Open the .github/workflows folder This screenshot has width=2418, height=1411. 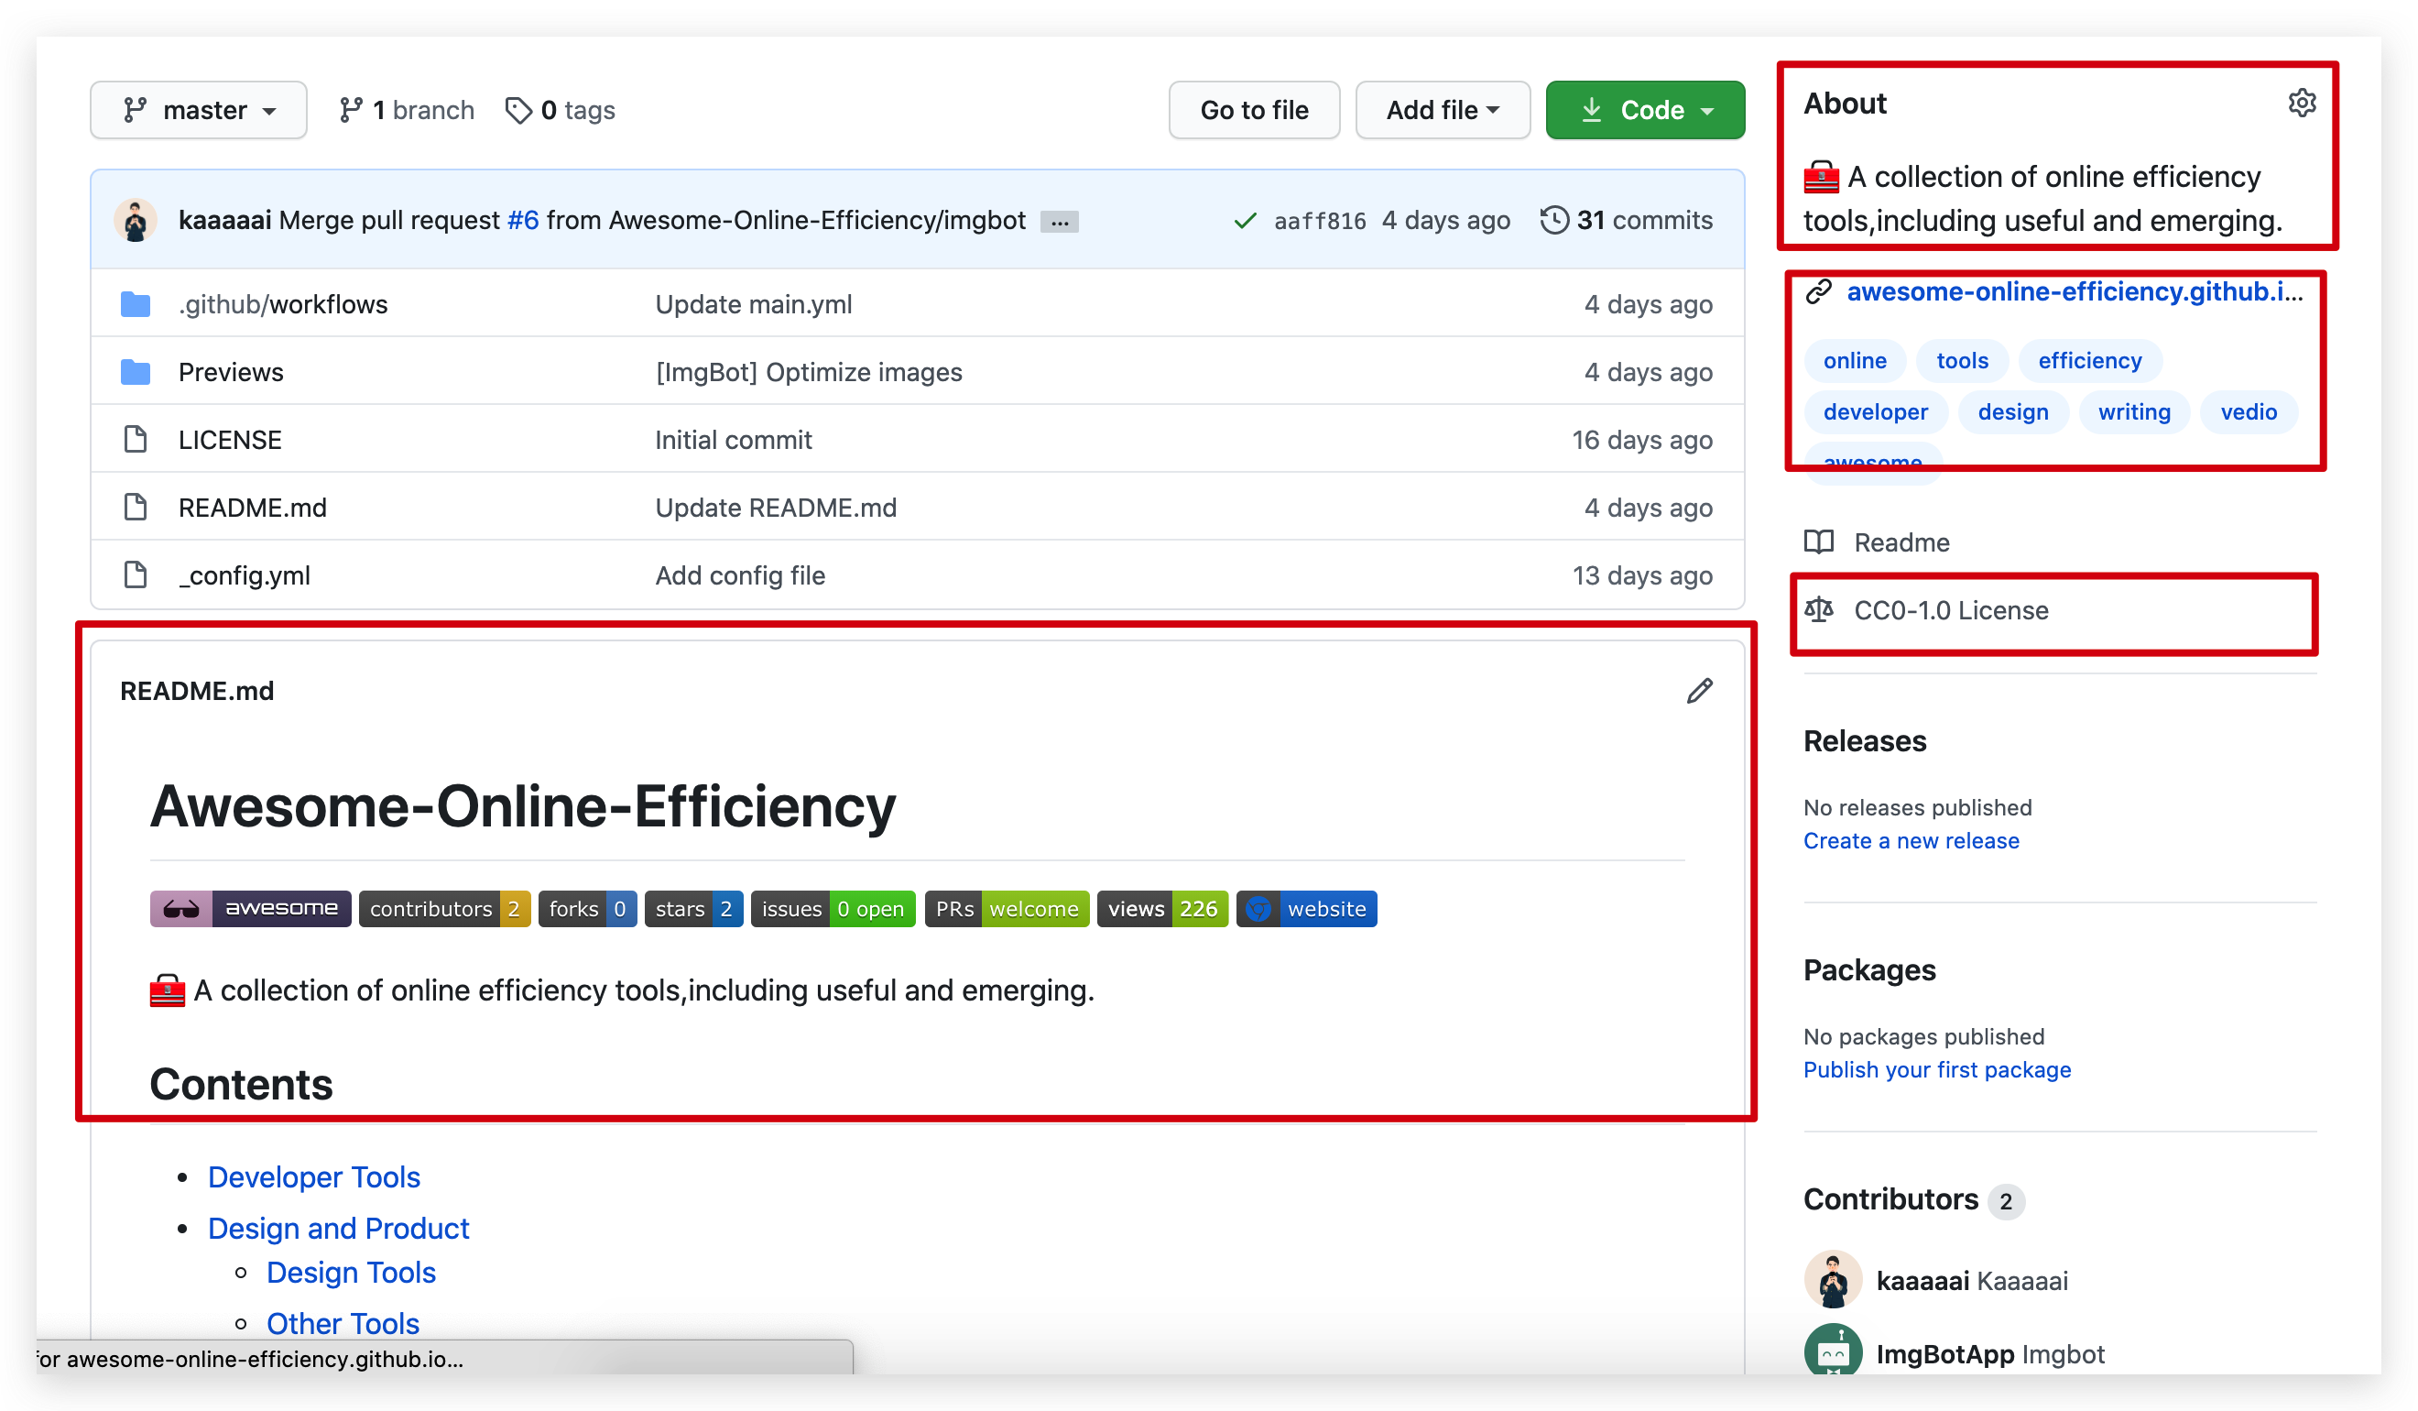point(283,304)
